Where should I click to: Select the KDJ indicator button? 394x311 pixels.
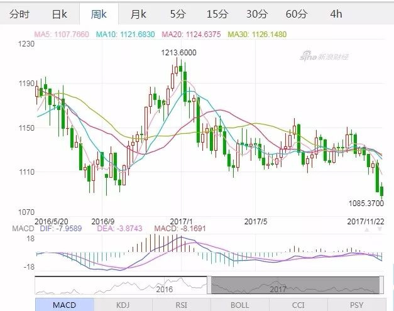(123, 305)
